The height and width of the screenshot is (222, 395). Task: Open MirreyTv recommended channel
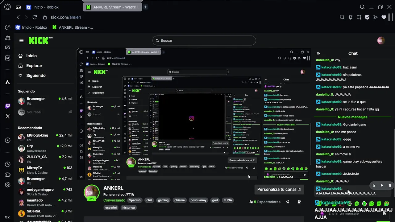pyautogui.click(x=45, y=170)
